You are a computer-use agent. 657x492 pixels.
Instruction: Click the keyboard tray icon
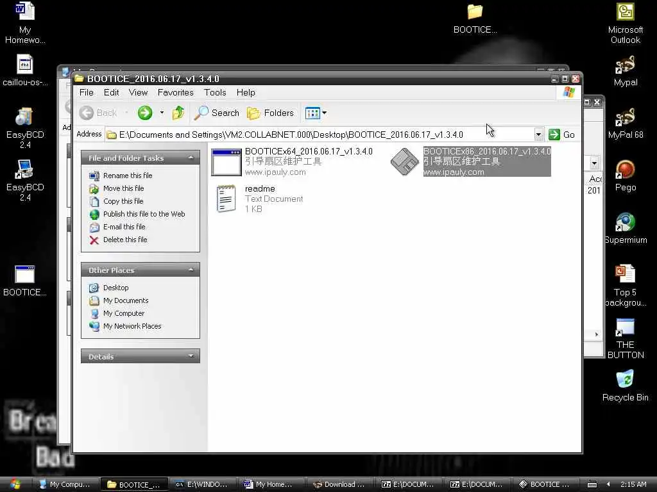pyautogui.click(x=592, y=485)
